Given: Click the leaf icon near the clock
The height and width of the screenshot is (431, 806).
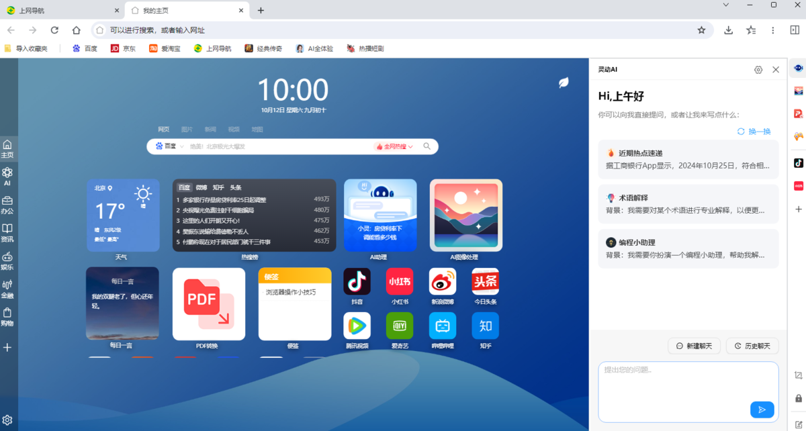Looking at the screenshot, I should pyautogui.click(x=564, y=83).
